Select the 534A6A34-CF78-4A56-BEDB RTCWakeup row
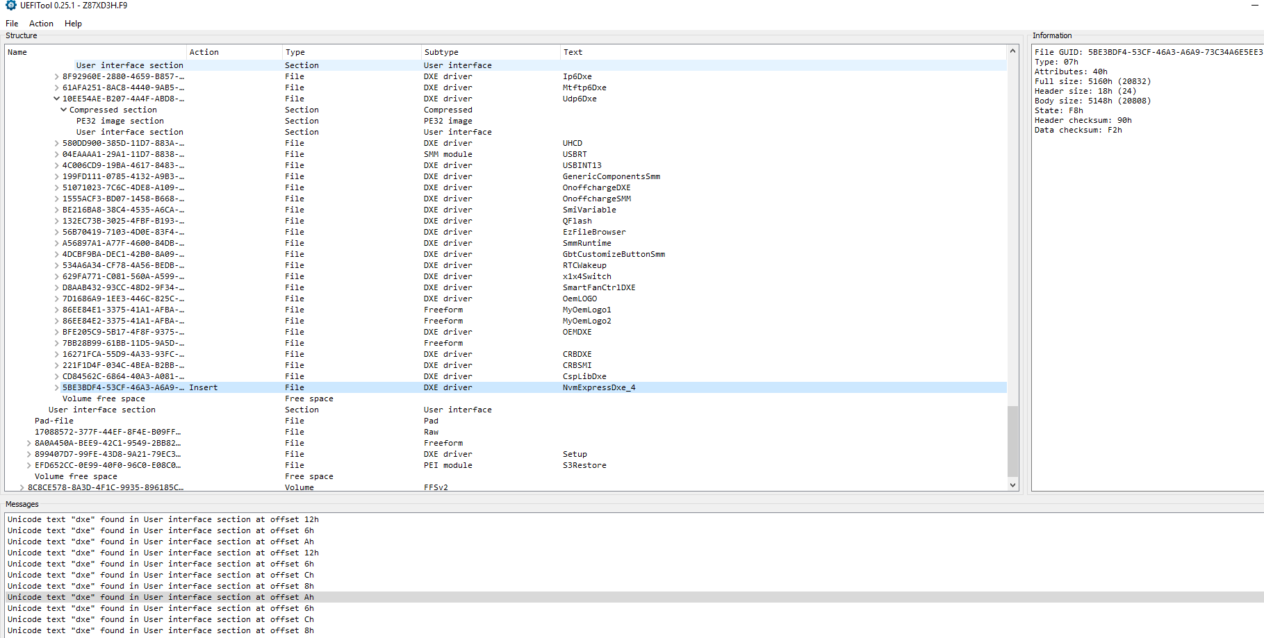 click(506, 266)
